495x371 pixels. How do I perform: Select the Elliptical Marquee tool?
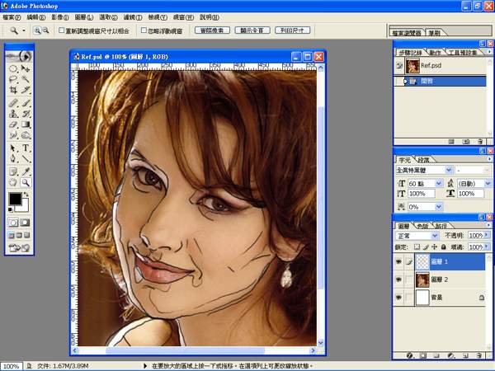point(13,68)
